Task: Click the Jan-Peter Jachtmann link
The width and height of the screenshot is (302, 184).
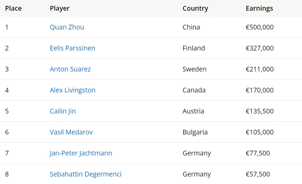Action: click(81, 153)
